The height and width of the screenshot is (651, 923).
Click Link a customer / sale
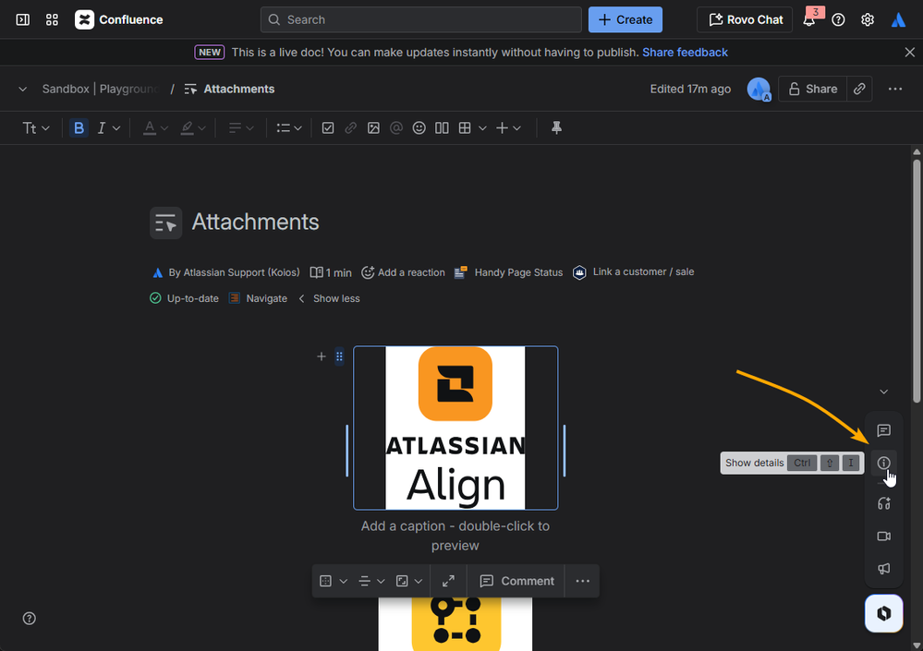point(634,271)
